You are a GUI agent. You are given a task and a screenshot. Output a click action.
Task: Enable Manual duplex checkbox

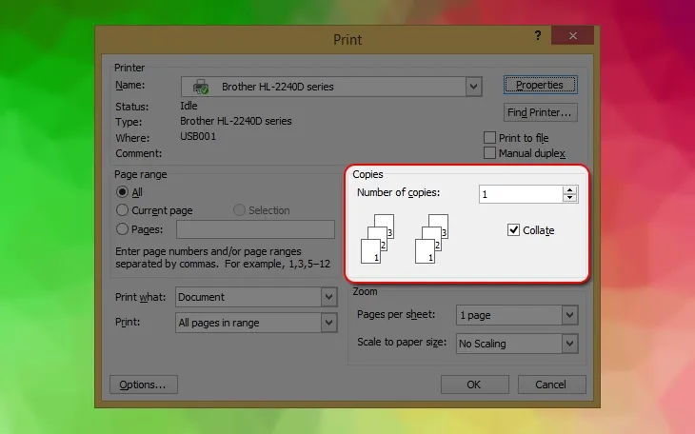click(x=490, y=153)
